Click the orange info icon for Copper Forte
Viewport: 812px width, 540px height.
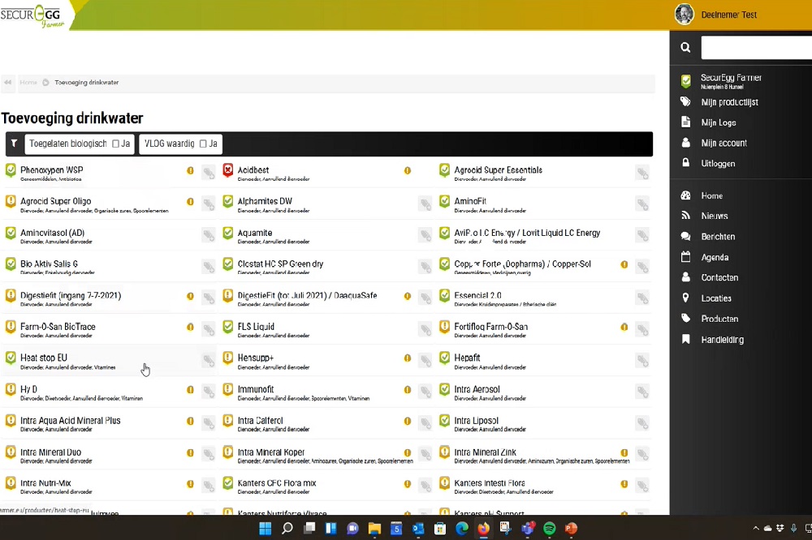624,264
